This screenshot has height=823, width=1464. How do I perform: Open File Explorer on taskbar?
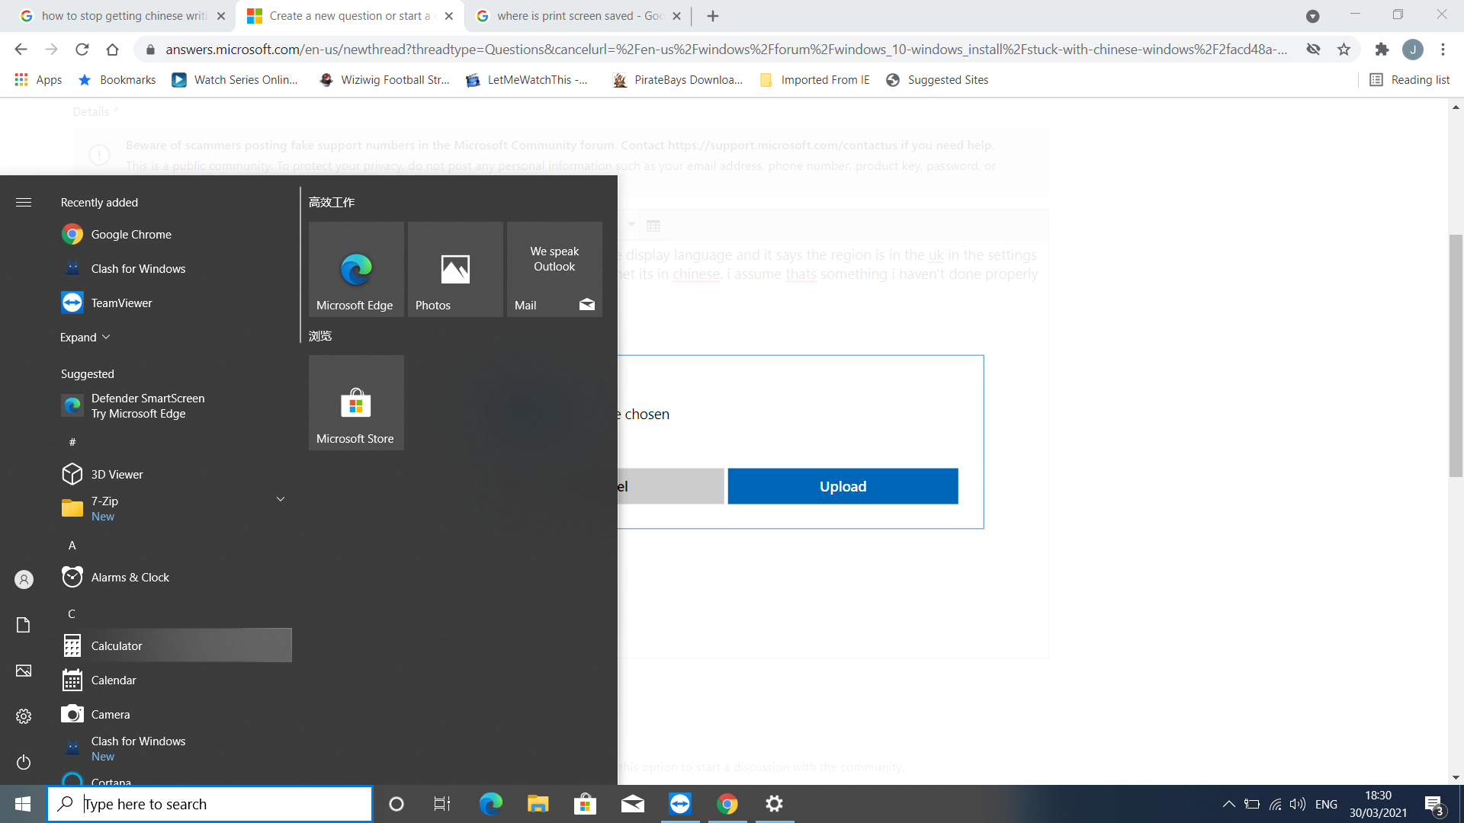point(538,804)
